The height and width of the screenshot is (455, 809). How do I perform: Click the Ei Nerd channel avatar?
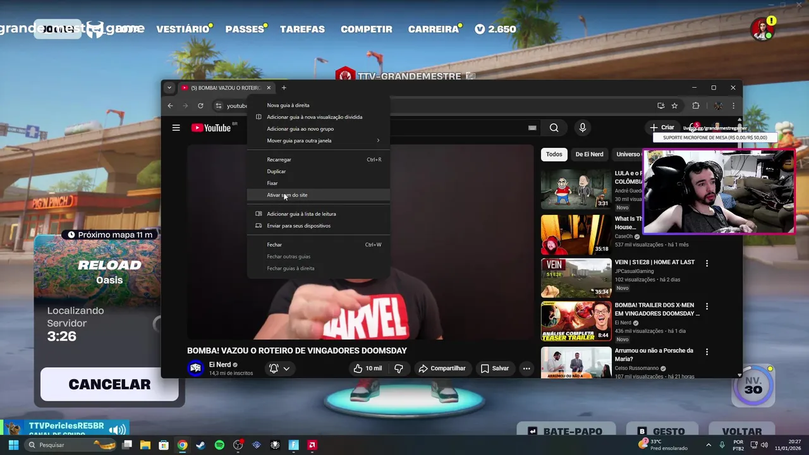[x=196, y=368]
